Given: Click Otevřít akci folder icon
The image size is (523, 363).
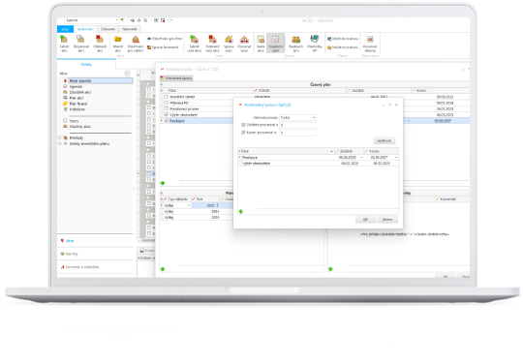Looking at the screenshot, I should 118,40.
